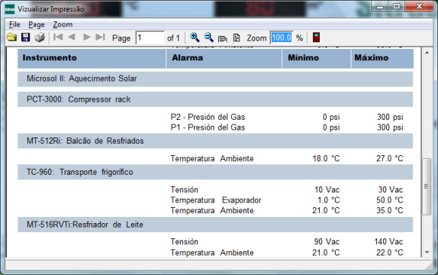
Task: Close preview with red door icon
Action: pos(316,37)
